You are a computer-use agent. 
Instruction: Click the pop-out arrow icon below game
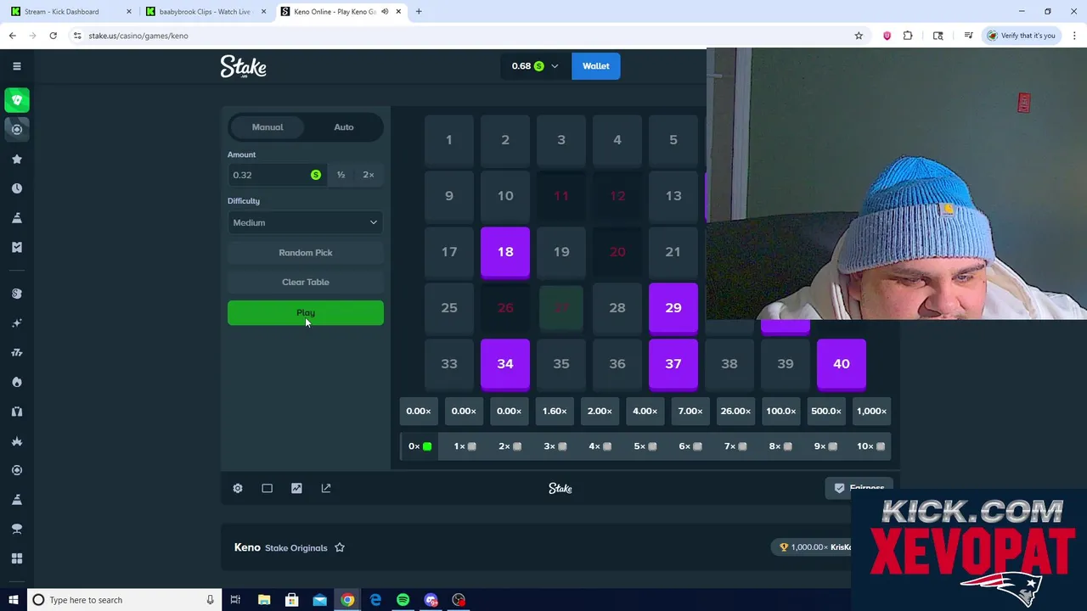coord(326,488)
